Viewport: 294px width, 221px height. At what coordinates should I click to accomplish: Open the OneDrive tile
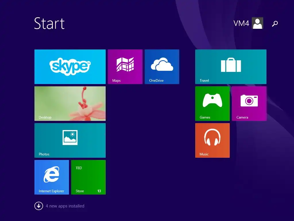pos(162,67)
